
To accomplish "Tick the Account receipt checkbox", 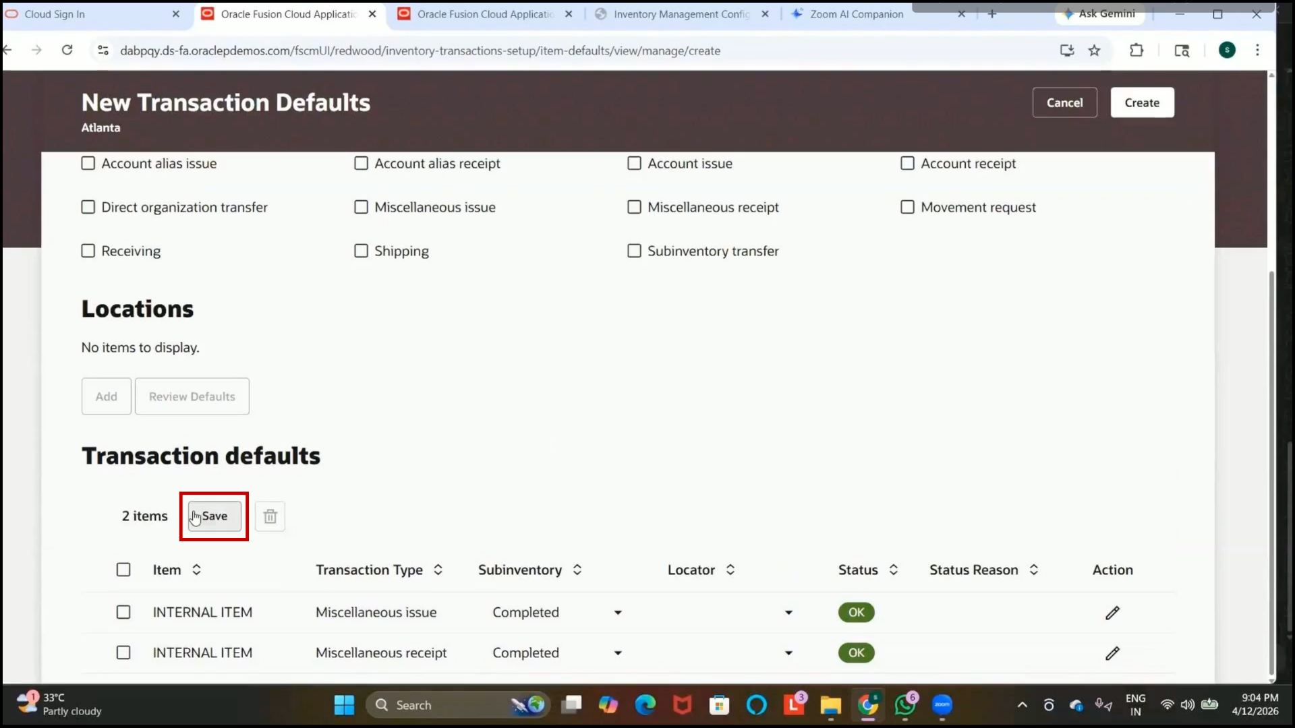I will click(907, 163).
